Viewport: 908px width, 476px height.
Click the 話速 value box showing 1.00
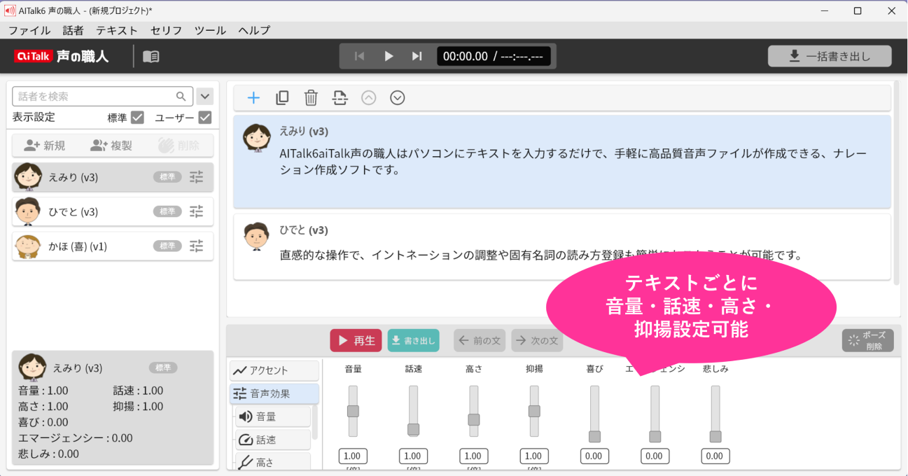pyautogui.click(x=413, y=456)
